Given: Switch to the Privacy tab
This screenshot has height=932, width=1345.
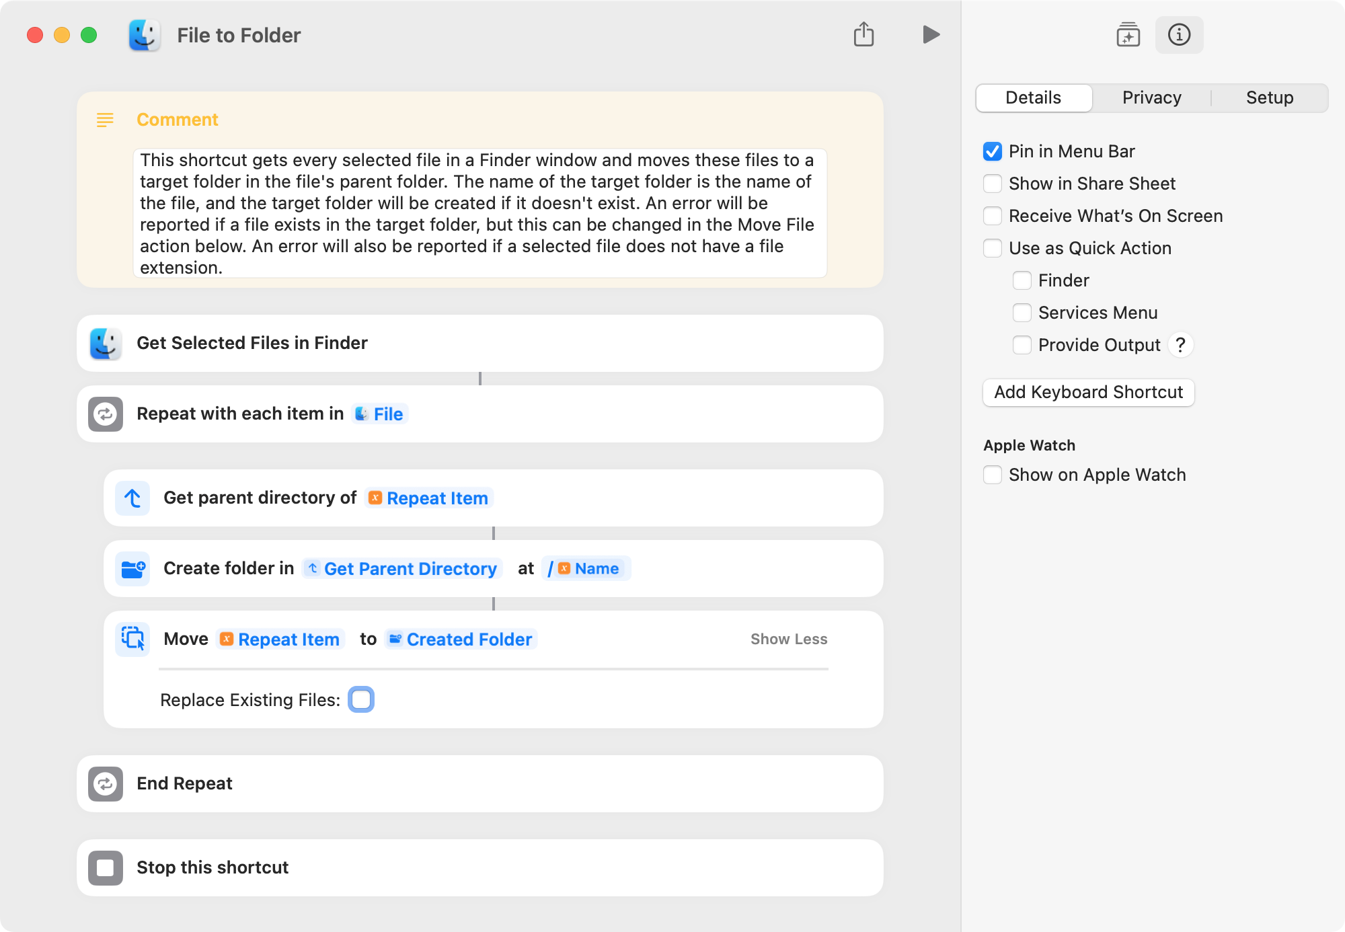Looking at the screenshot, I should 1152,98.
